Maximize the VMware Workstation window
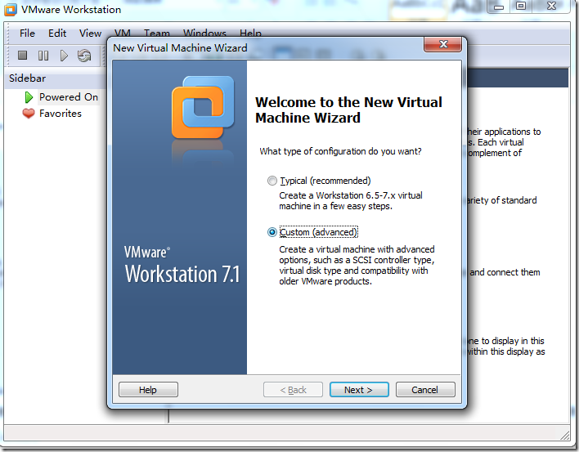 tap(521, 7)
